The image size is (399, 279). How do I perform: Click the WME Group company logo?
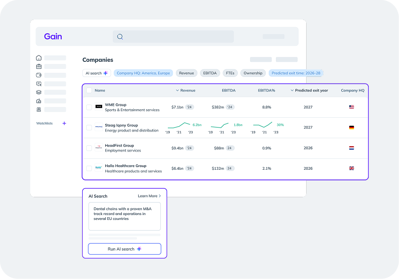(99, 107)
